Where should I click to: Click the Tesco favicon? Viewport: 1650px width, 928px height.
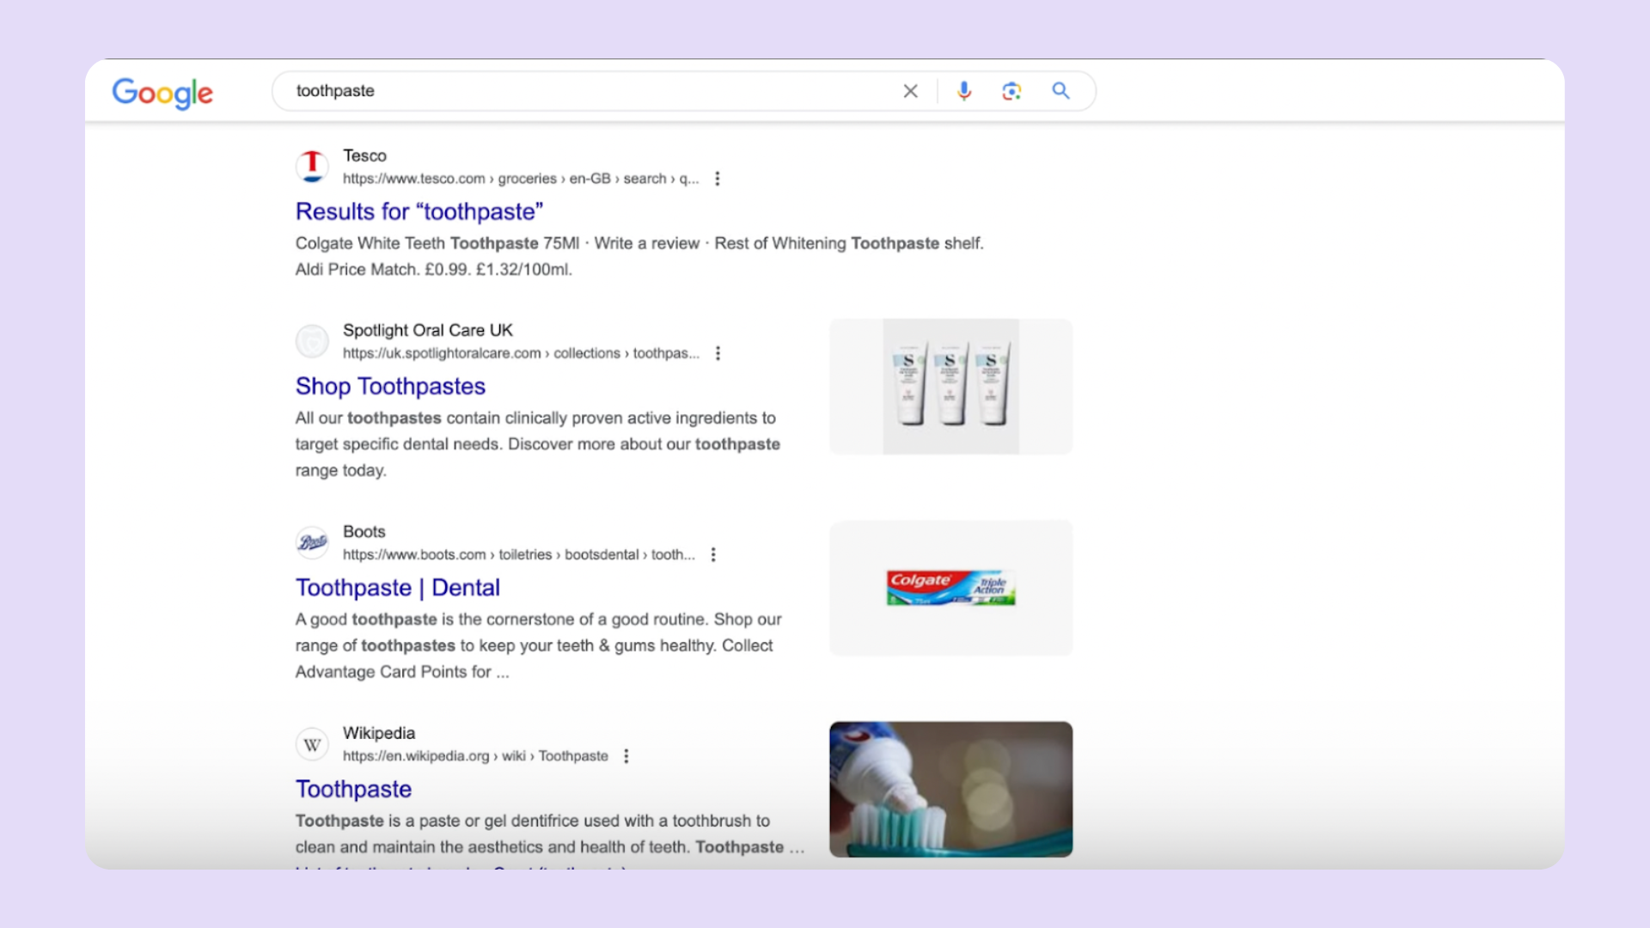312,166
